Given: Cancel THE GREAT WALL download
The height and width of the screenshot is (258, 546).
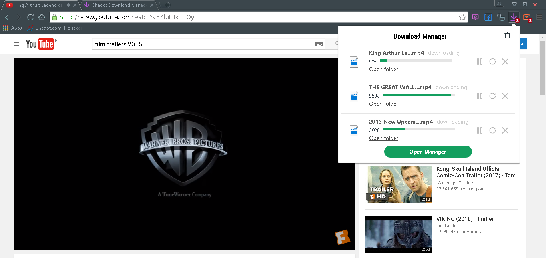Looking at the screenshot, I should tap(505, 96).
